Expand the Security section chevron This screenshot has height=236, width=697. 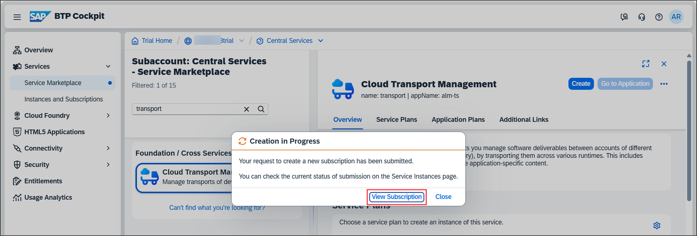(108, 164)
